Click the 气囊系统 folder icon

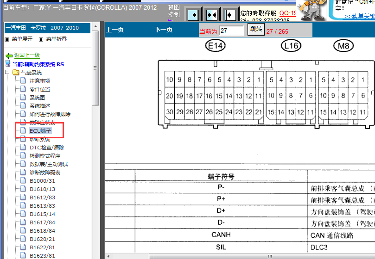16,73
